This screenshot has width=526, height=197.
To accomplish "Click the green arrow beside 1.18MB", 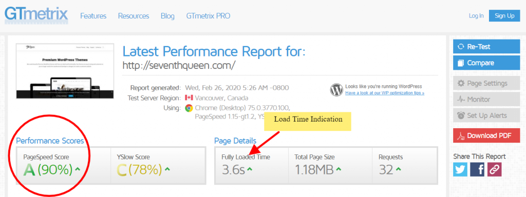I will (339, 169).
